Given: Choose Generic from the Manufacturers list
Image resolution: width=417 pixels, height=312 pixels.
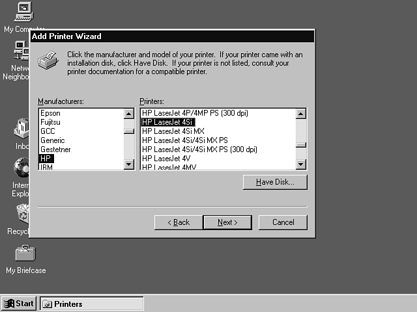Looking at the screenshot, I should (52, 140).
